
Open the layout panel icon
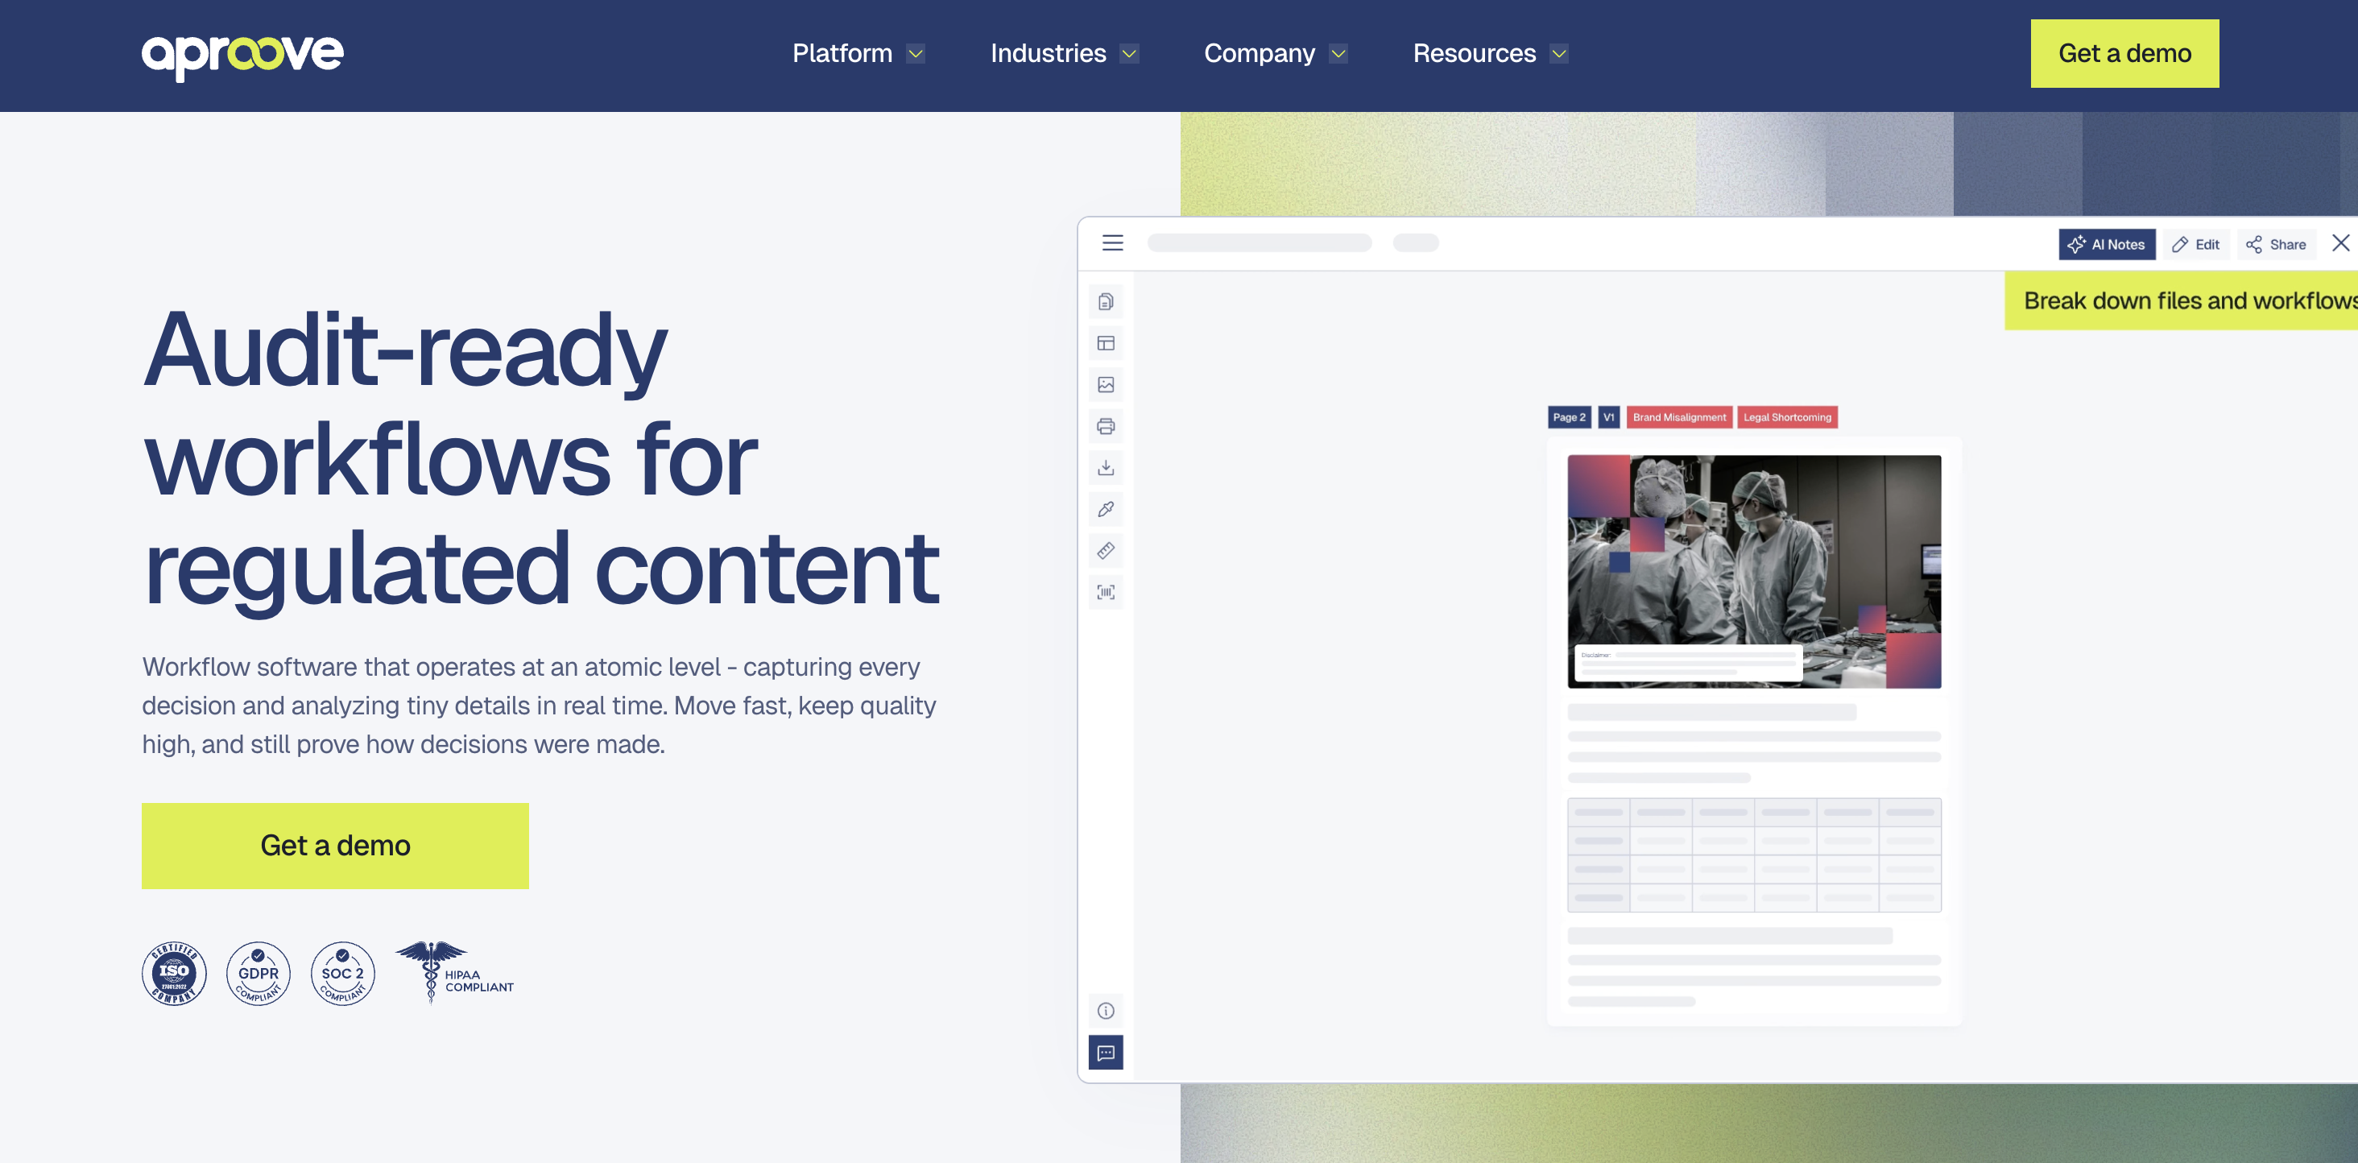click(x=1106, y=343)
